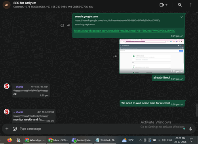Open the SEO for Artiyum group avatar
The height and width of the screenshot is (144, 198).
[x=6, y=5]
